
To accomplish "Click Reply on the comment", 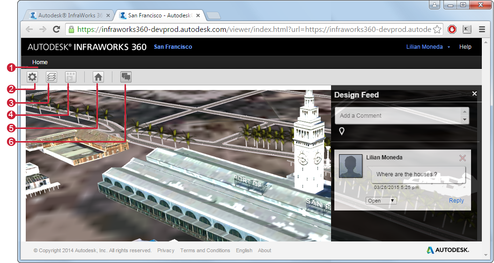I will (x=456, y=201).
